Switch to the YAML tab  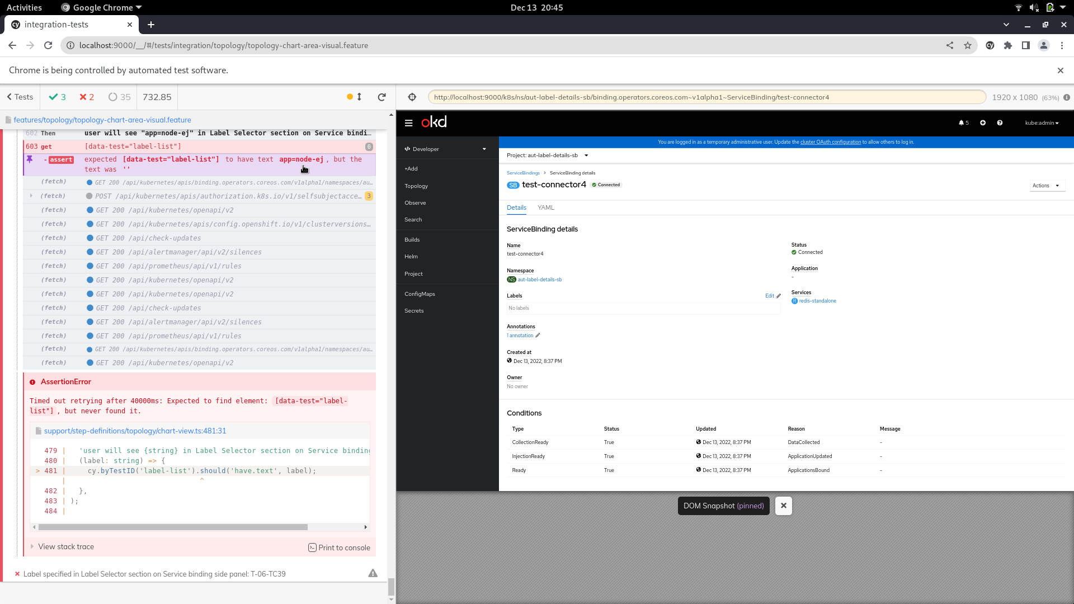(x=545, y=207)
